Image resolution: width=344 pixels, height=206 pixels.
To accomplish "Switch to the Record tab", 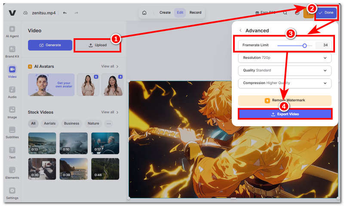I will (x=195, y=12).
